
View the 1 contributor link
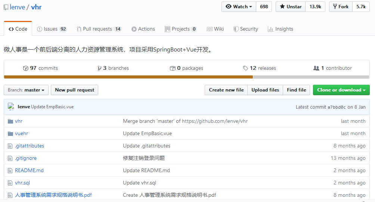coord(333,68)
